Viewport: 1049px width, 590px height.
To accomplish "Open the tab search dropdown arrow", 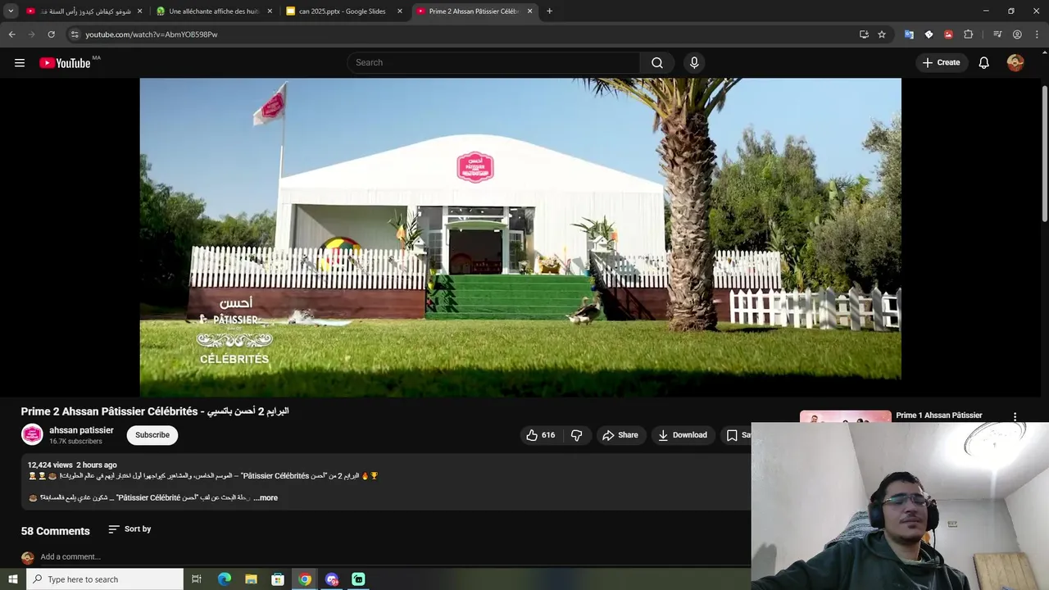I will [x=11, y=11].
